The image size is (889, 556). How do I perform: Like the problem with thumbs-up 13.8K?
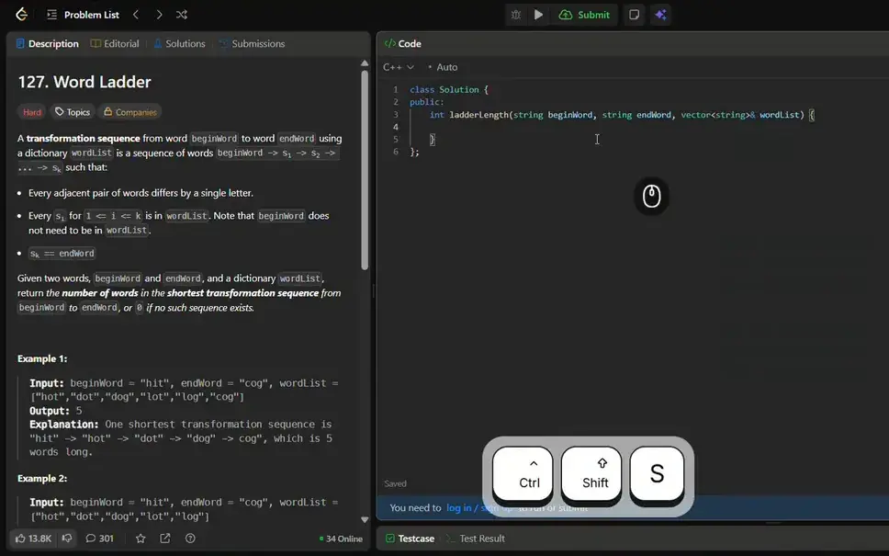pos(33,539)
